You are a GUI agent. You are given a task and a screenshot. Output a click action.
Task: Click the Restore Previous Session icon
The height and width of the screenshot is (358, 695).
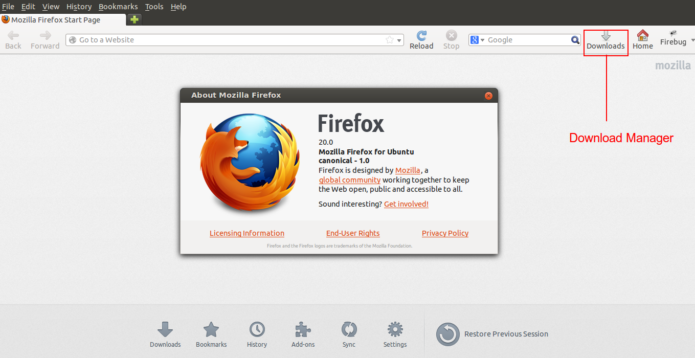(x=448, y=334)
